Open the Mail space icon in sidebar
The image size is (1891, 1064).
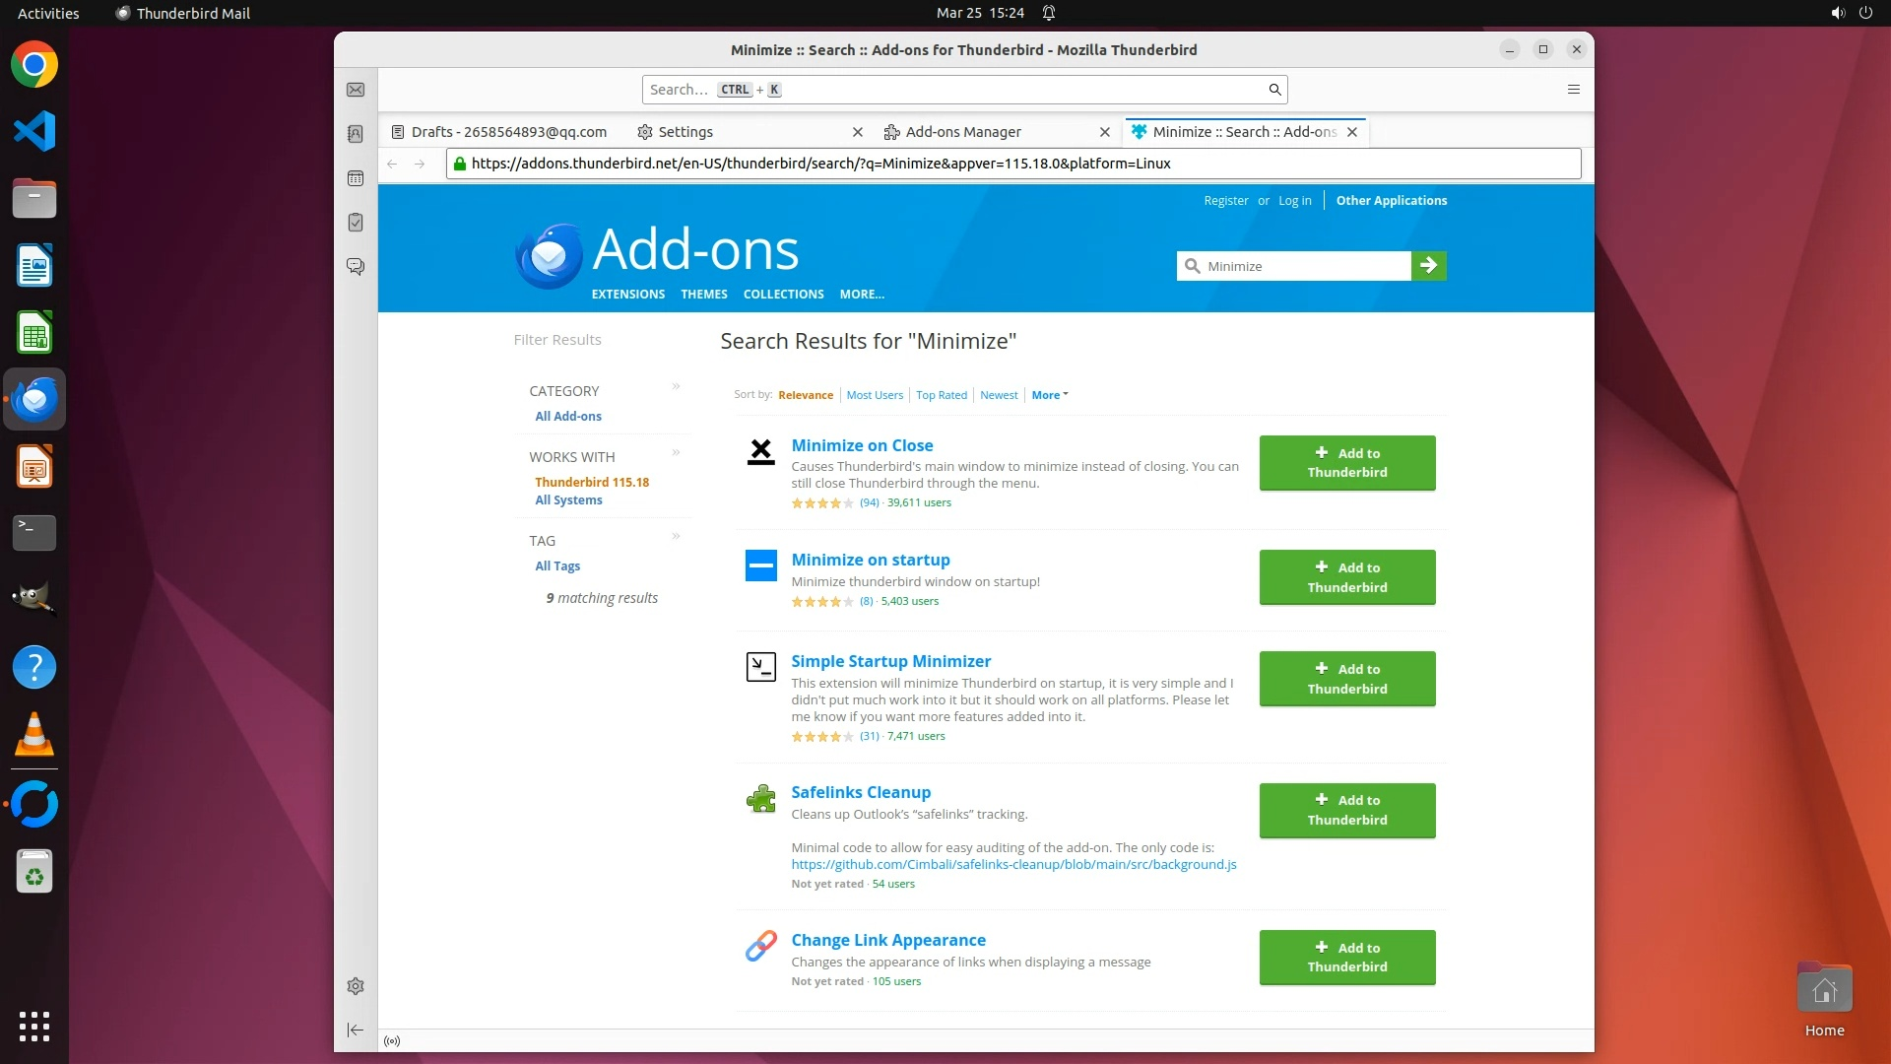coord(356,90)
